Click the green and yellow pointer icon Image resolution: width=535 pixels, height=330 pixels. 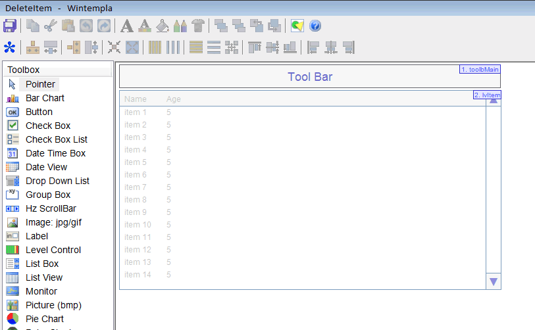(297, 26)
